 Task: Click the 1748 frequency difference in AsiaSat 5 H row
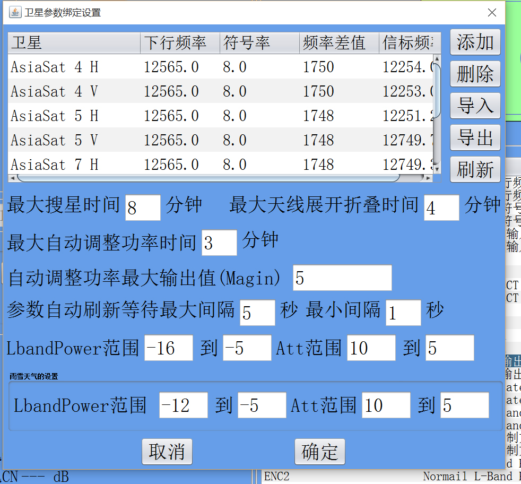318,115
